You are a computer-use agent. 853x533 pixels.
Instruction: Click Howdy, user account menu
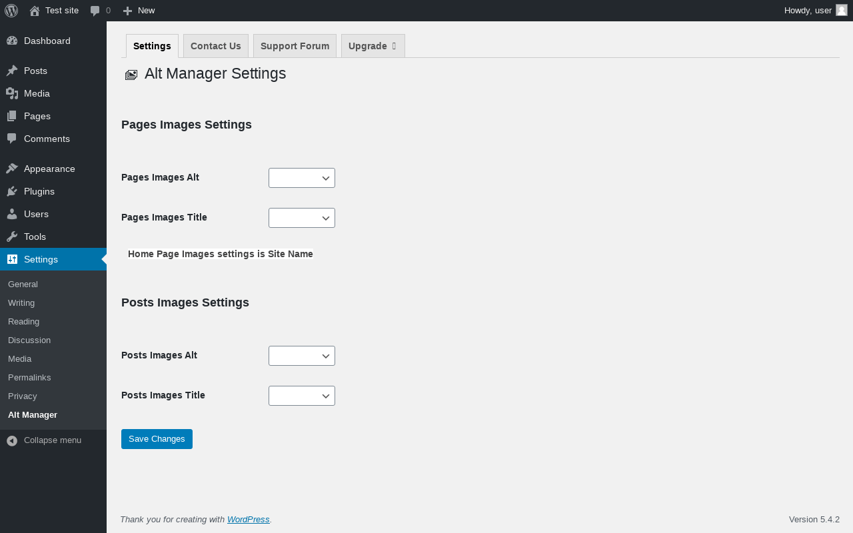pyautogui.click(x=816, y=11)
